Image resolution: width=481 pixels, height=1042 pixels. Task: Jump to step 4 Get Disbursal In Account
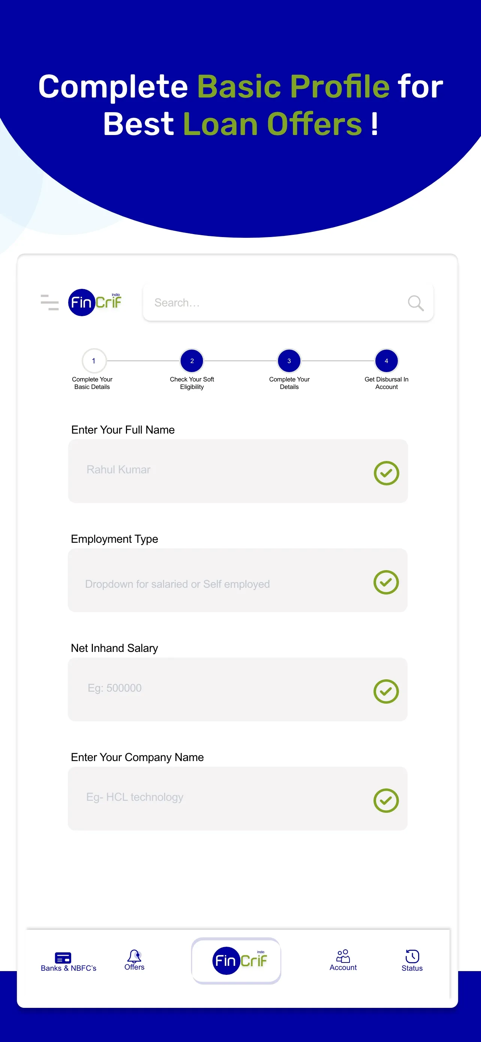387,361
